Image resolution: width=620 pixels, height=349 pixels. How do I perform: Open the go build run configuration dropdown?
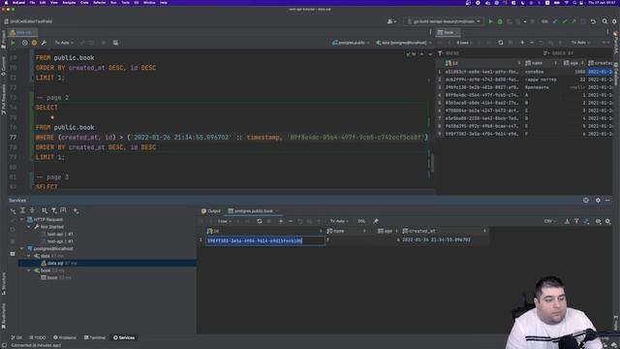(444, 21)
